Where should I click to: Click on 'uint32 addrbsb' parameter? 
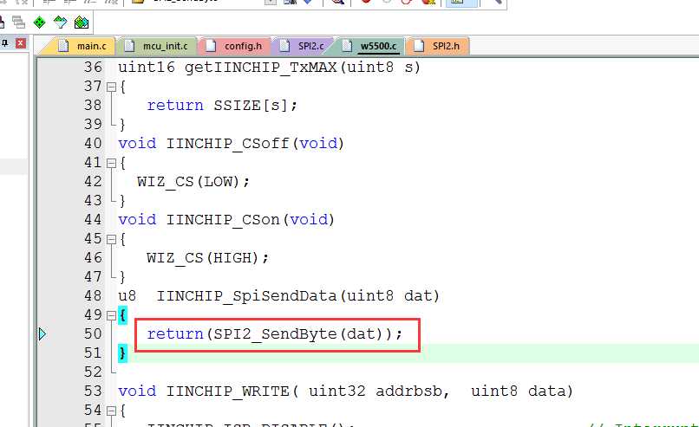pyautogui.click(x=376, y=391)
